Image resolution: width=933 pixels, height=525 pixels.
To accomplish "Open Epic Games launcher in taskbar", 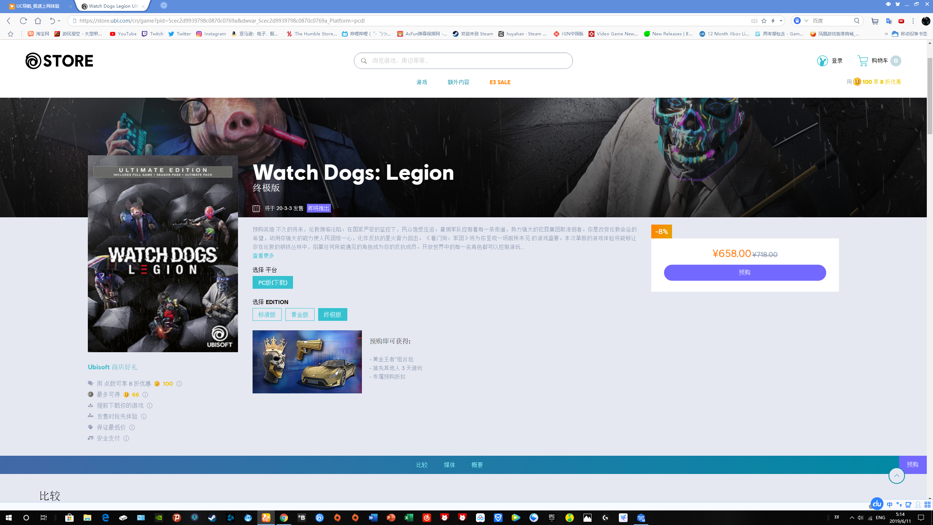I will tap(551, 518).
